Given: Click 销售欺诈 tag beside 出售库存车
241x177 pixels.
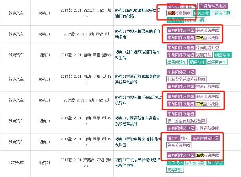Looking at the screenshot, I should pyautogui.click(x=197, y=62).
